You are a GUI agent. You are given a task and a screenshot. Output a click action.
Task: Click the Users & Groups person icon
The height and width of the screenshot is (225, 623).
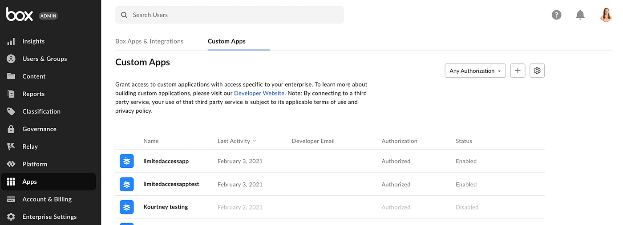pos(11,59)
